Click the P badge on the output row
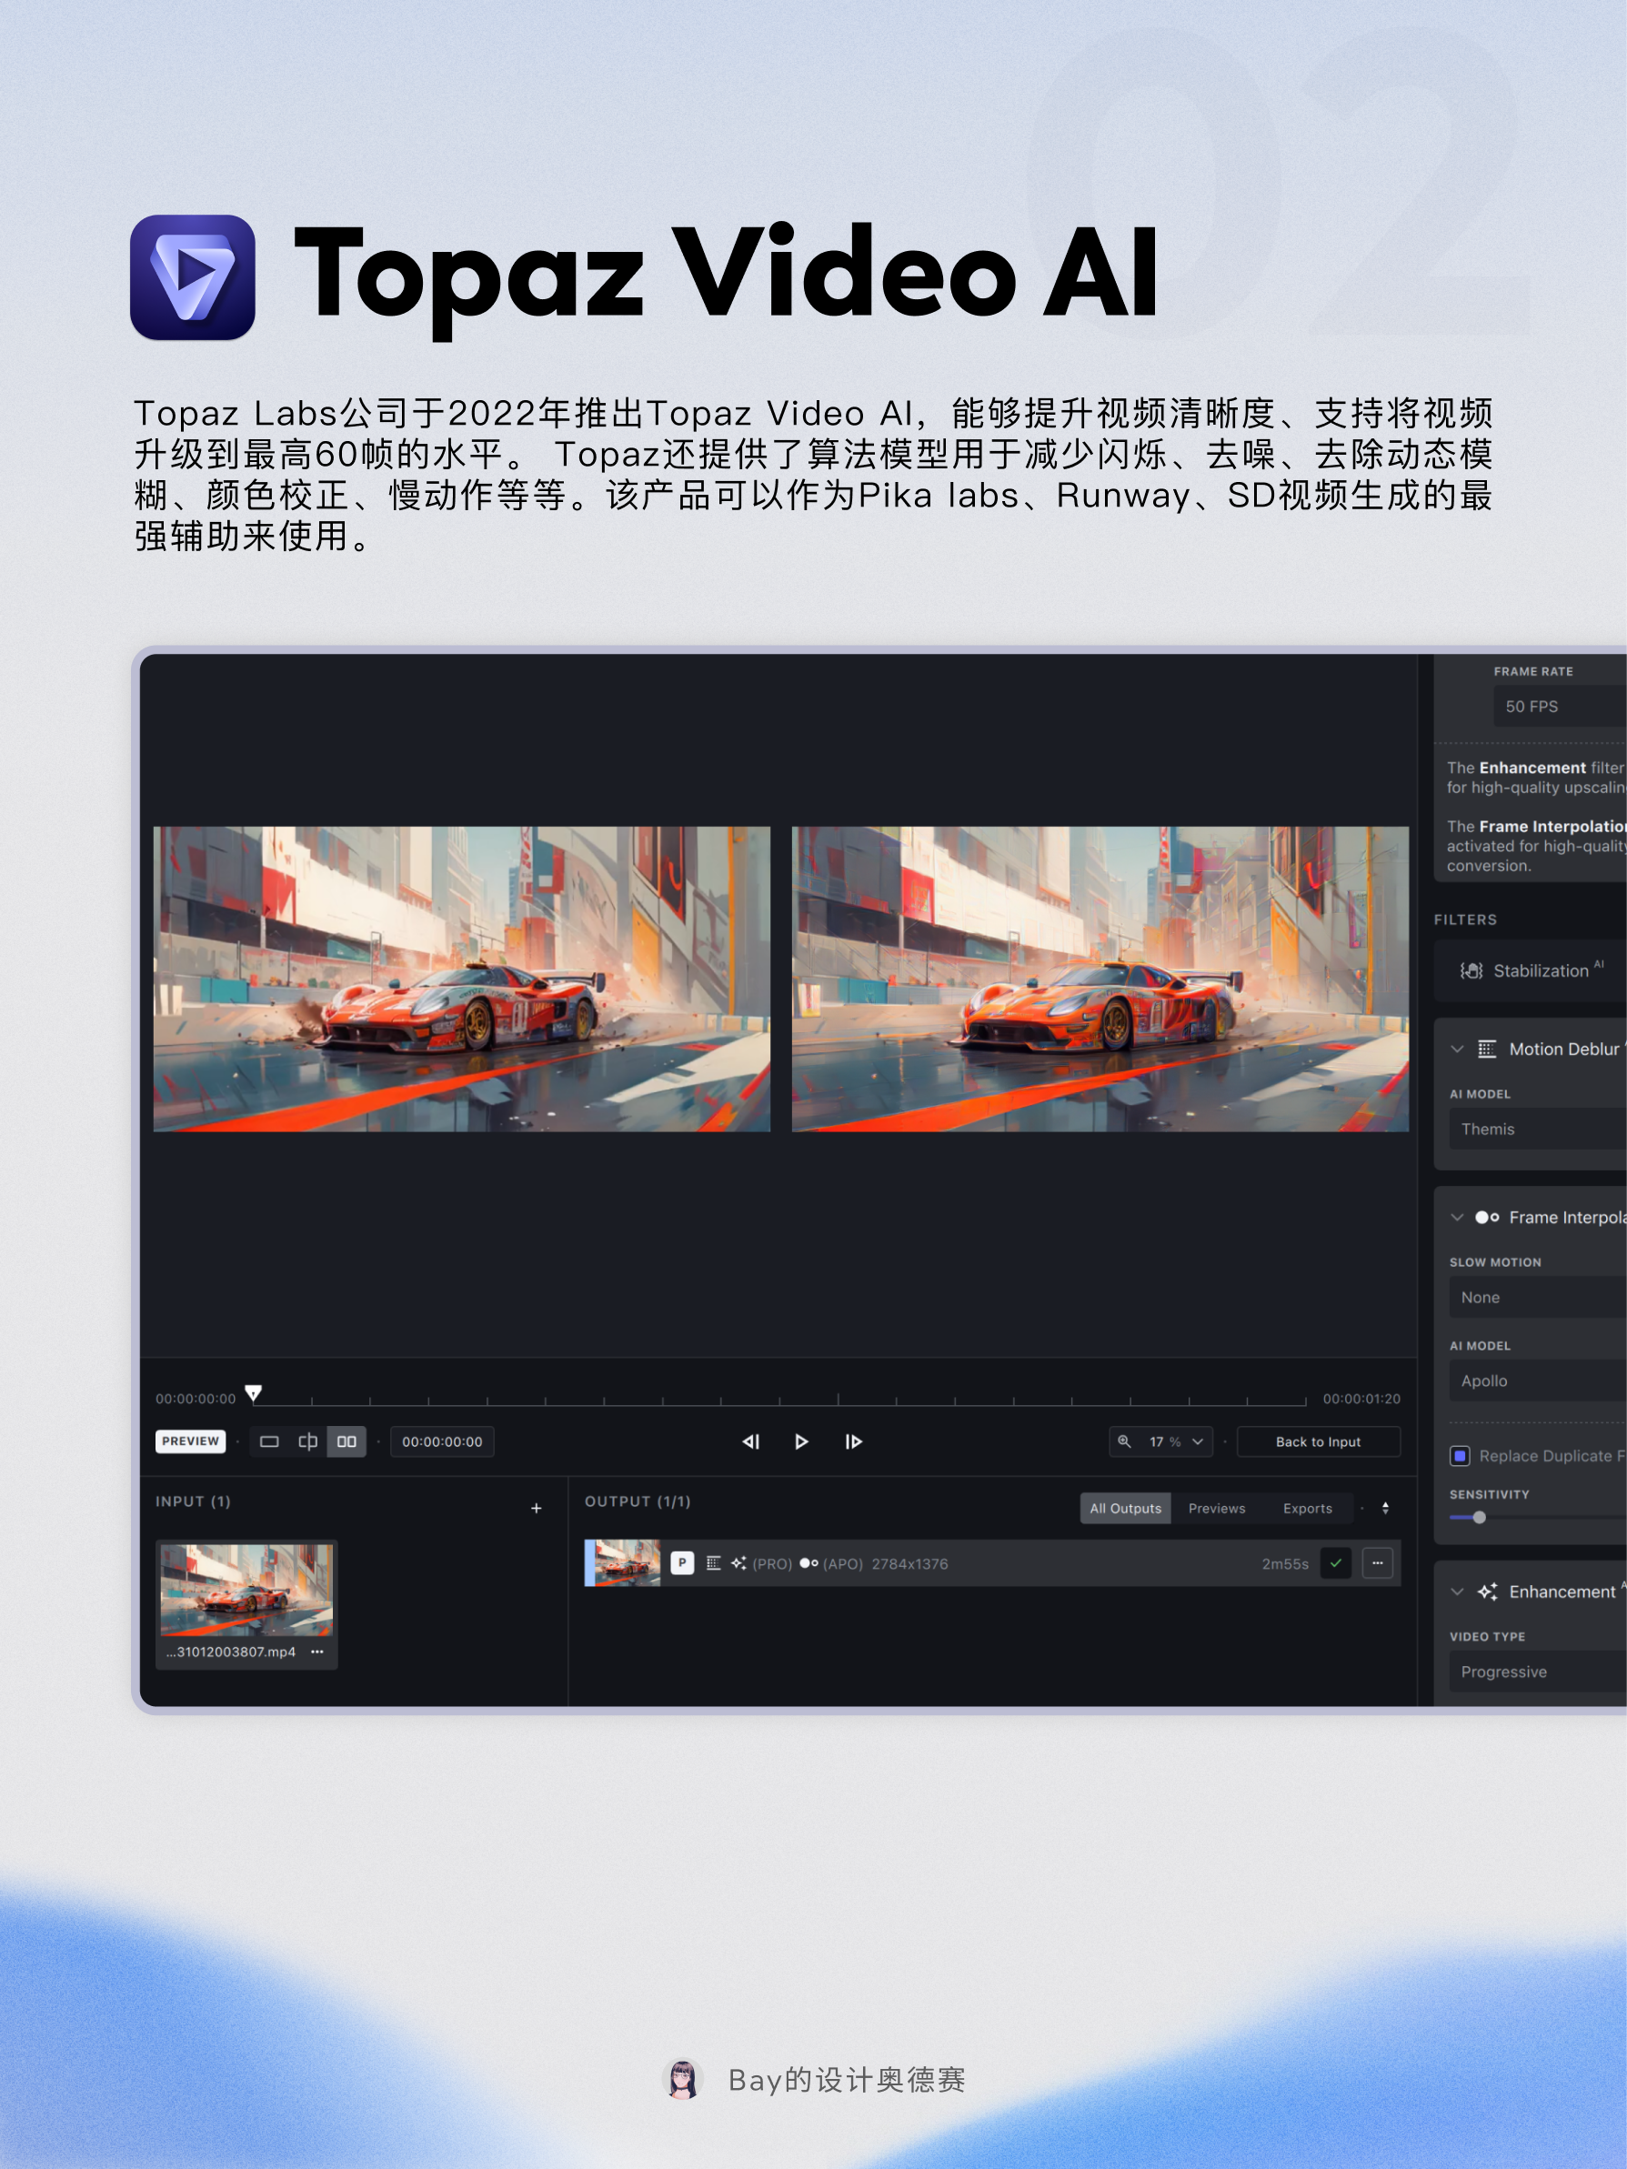This screenshot has width=1627, height=2169. [x=683, y=1563]
